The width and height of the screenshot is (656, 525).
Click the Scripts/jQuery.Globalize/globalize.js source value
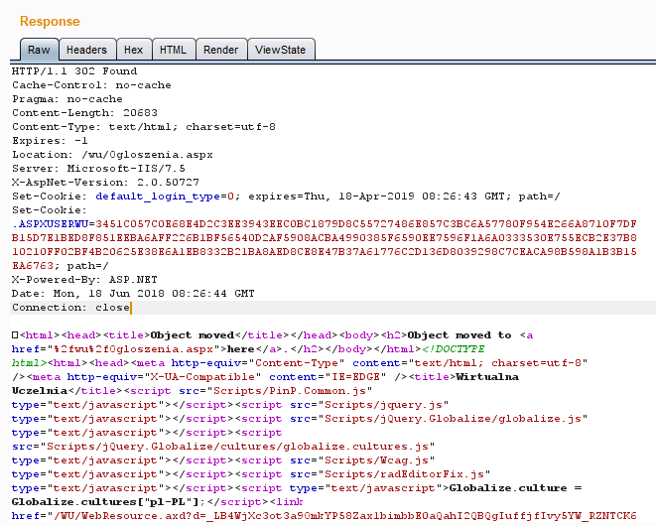tap(456, 419)
